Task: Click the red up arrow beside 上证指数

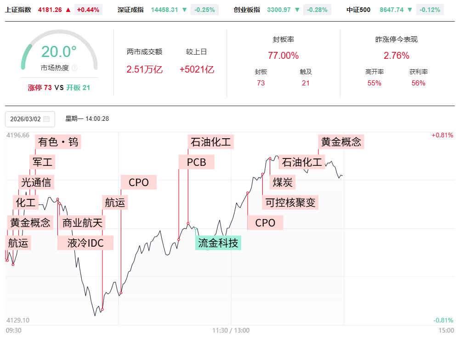Action: pyautogui.click(x=68, y=10)
